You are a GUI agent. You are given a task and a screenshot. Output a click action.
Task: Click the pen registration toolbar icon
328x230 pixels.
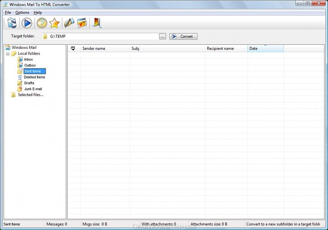[69, 23]
